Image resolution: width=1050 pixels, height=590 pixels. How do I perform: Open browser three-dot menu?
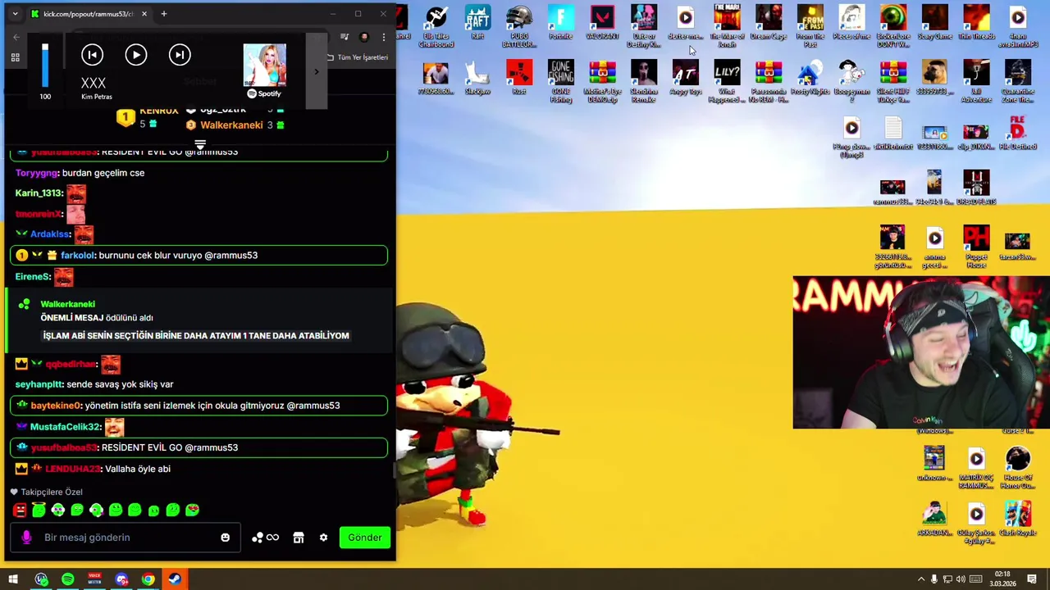pos(383,37)
